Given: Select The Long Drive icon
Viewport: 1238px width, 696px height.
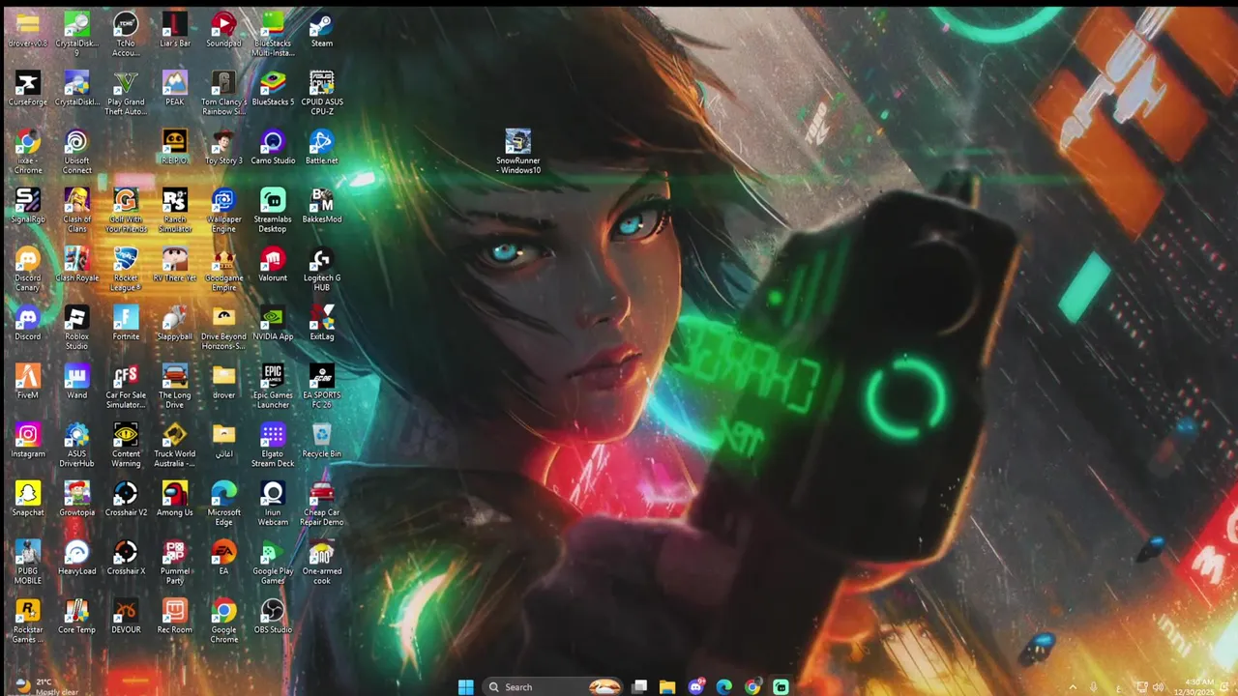Looking at the screenshot, I should 174,388.
